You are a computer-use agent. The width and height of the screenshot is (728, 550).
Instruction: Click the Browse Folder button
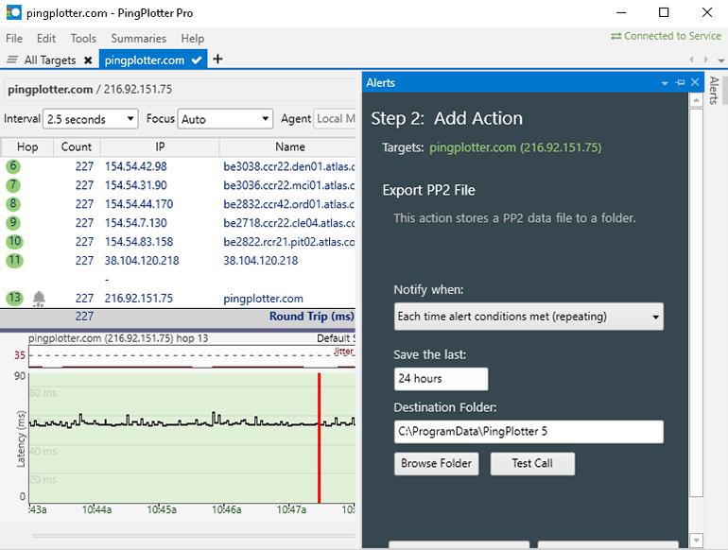coord(437,464)
